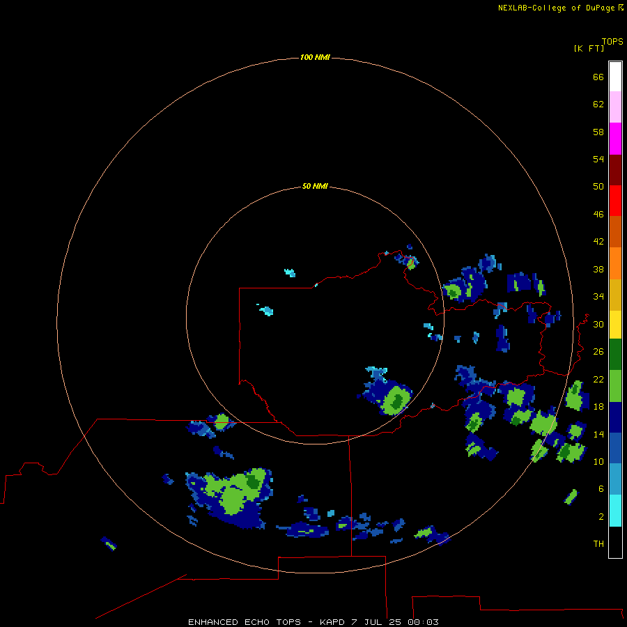Select the [K FT] units label
Image resolution: width=627 pixels, height=627 pixels.
(x=589, y=49)
